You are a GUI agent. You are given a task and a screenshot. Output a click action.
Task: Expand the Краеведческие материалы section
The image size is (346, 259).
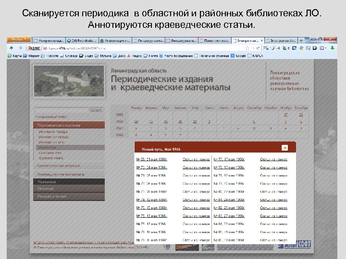[x=69, y=174]
